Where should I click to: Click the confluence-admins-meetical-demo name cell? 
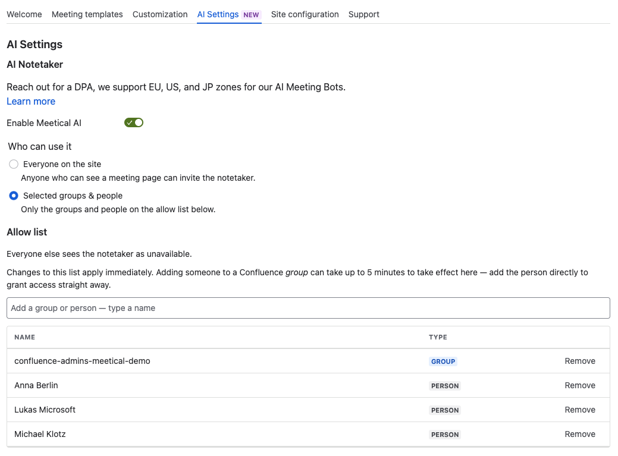click(x=82, y=361)
